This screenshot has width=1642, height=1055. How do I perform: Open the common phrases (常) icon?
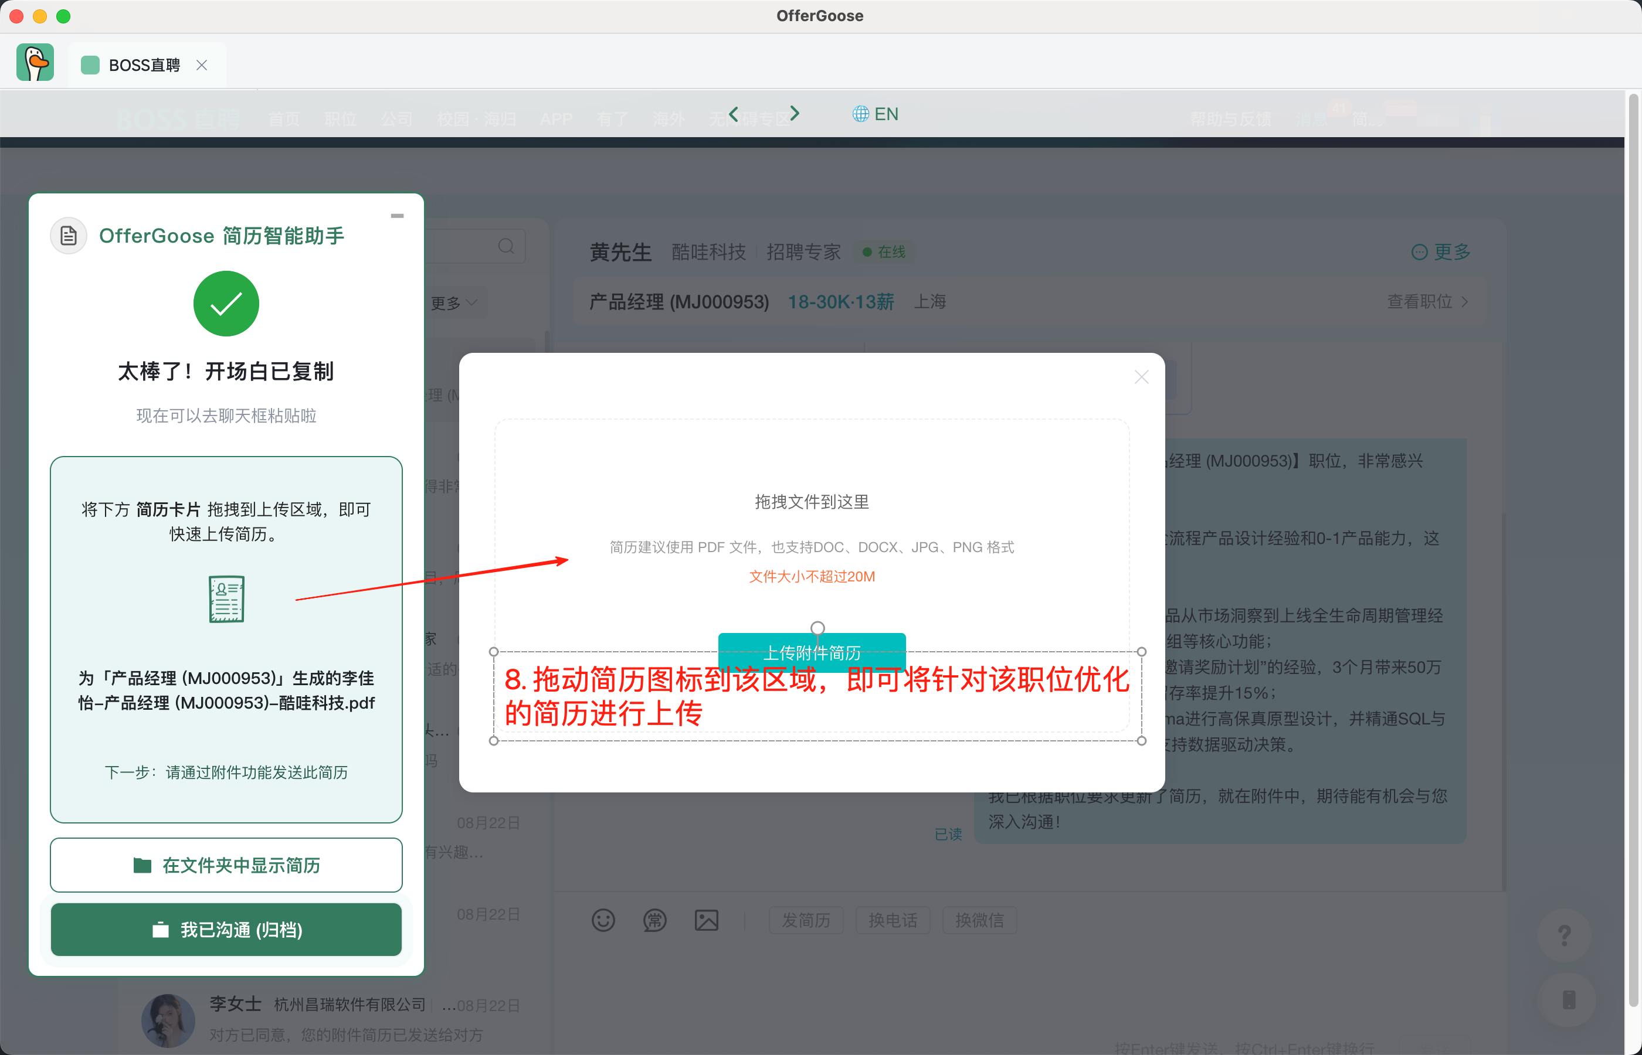pos(654,920)
